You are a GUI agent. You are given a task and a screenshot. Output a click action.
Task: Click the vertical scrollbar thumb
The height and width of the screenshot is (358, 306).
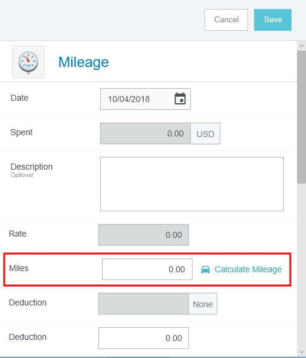pyautogui.click(x=301, y=117)
